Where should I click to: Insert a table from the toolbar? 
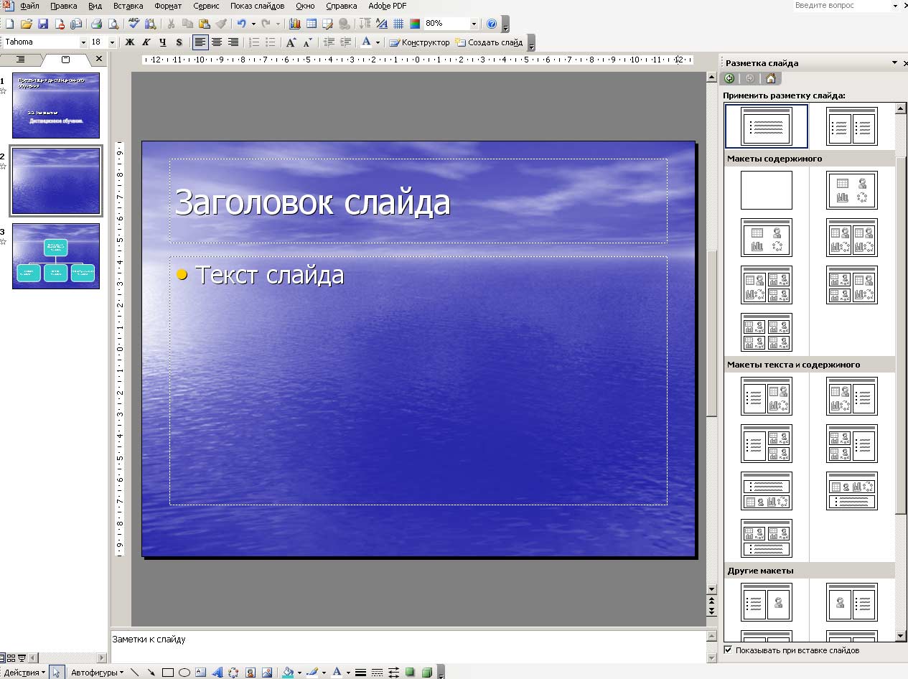311,24
